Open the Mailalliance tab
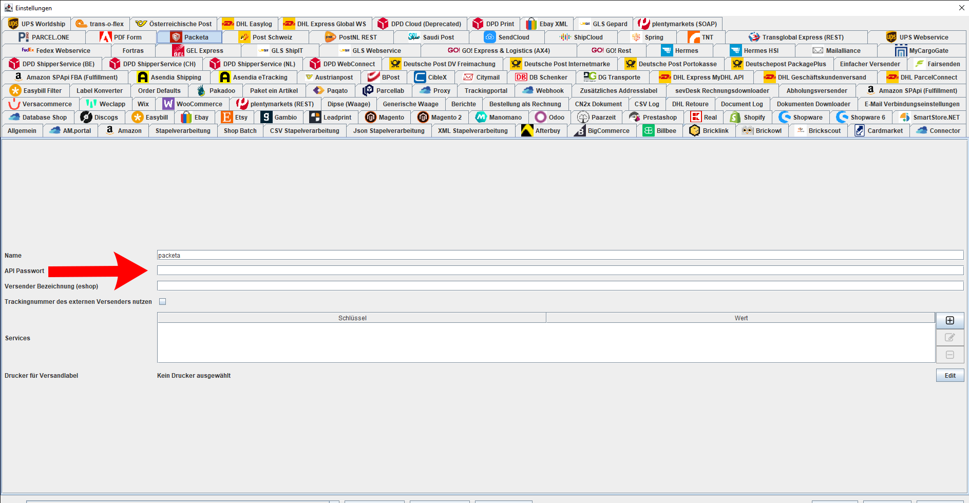The height and width of the screenshot is (503, 969). tap(837, 50)
